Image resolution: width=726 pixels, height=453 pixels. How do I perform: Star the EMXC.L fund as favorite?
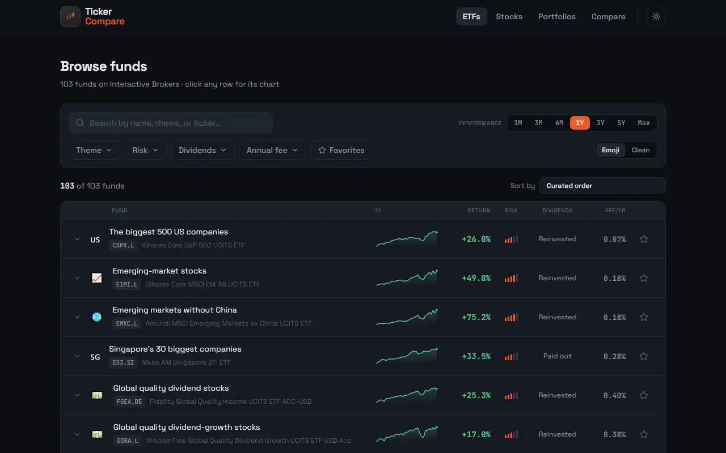644,317
